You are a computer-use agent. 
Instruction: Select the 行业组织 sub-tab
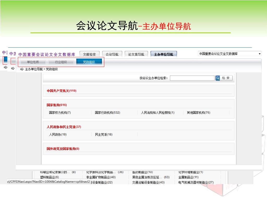point(61,62)
